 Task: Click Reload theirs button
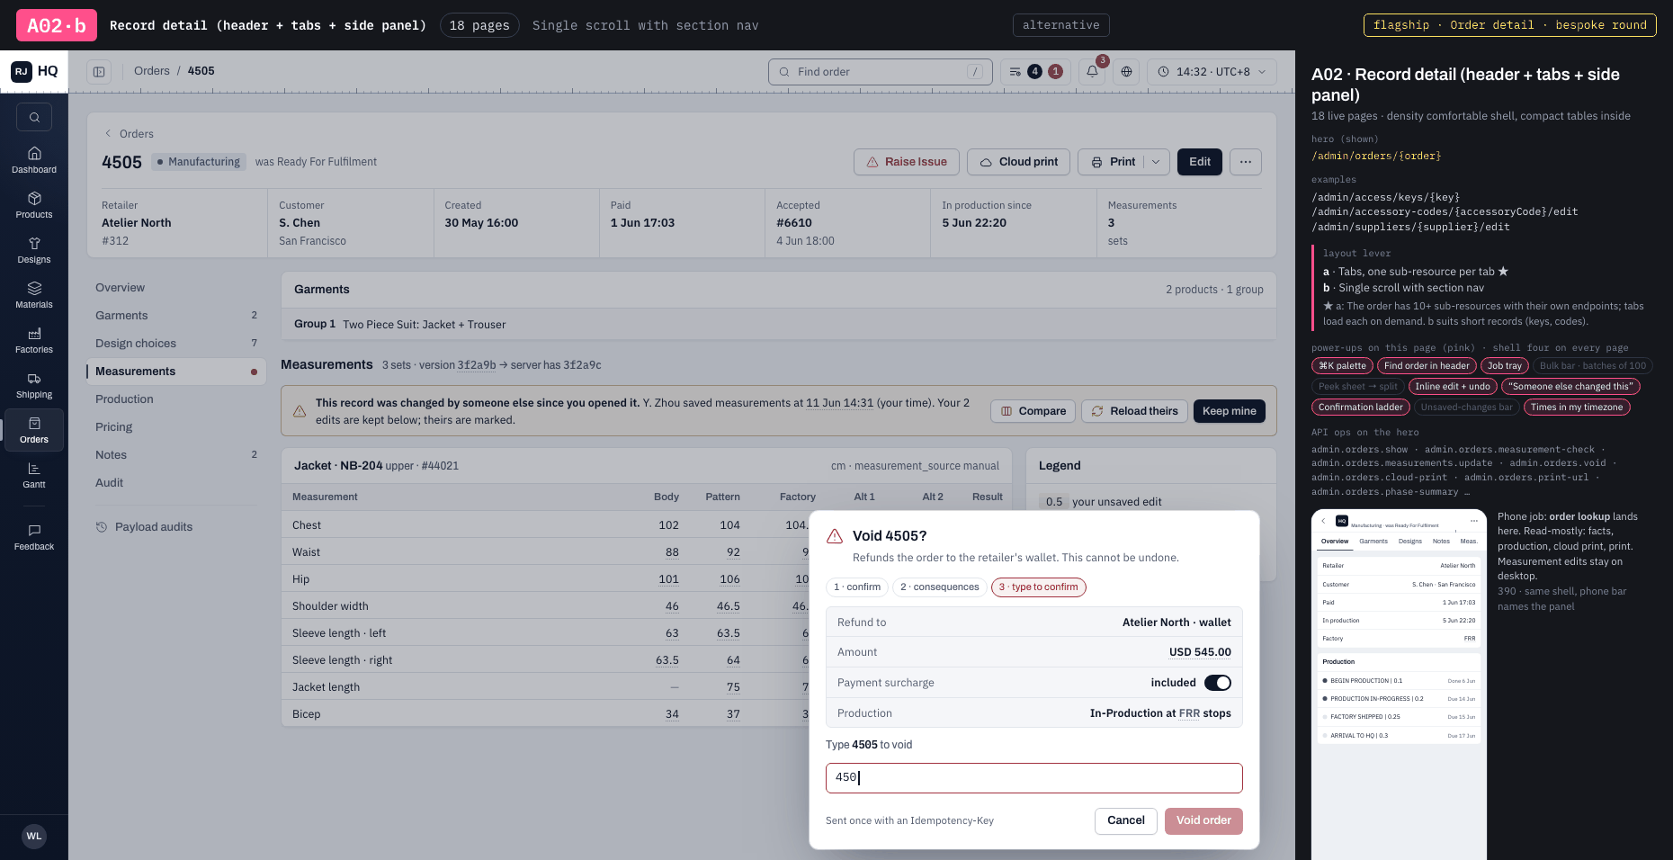pos(1134,411)
